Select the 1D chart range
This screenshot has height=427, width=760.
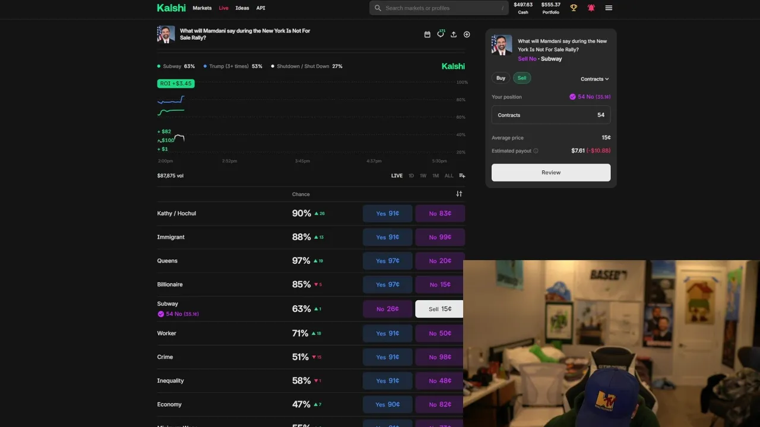pos(411,176)
